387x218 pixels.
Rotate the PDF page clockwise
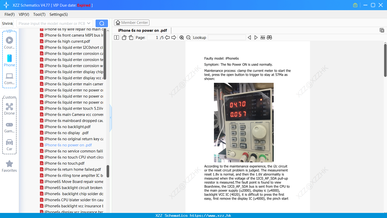131,38
